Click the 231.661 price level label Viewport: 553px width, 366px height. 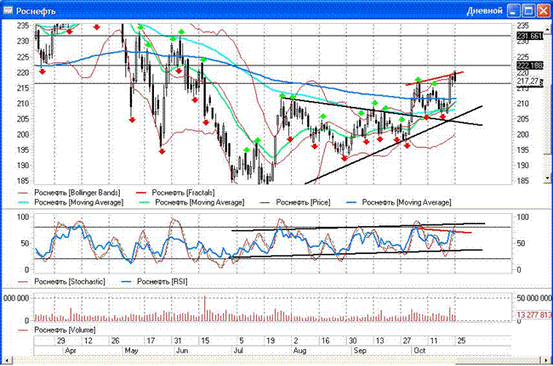[x=529, y=36]
